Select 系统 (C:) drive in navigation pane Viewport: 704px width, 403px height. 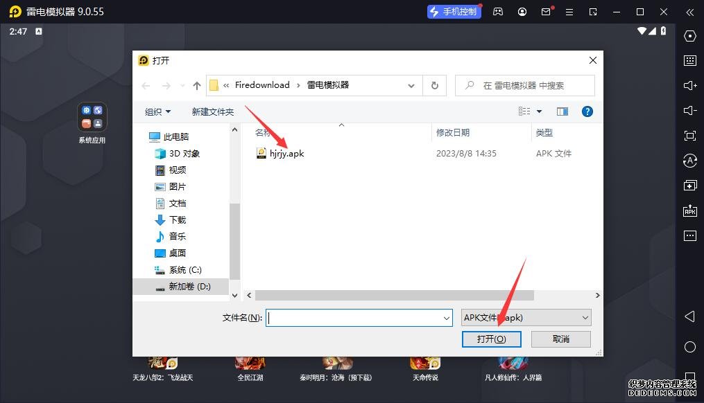click(x=184, y=269)
